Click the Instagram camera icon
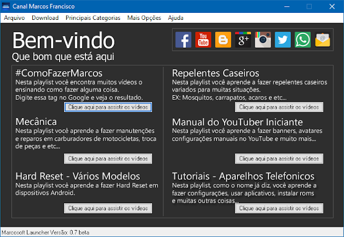The image size is (344, 237). tap(263, 40)
